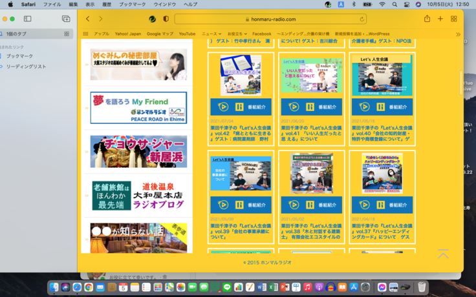The height and width of the screenshot is (297, 476).
Task: Toggle the Safari sidebar visibility
Action: (x=27, y=19)
